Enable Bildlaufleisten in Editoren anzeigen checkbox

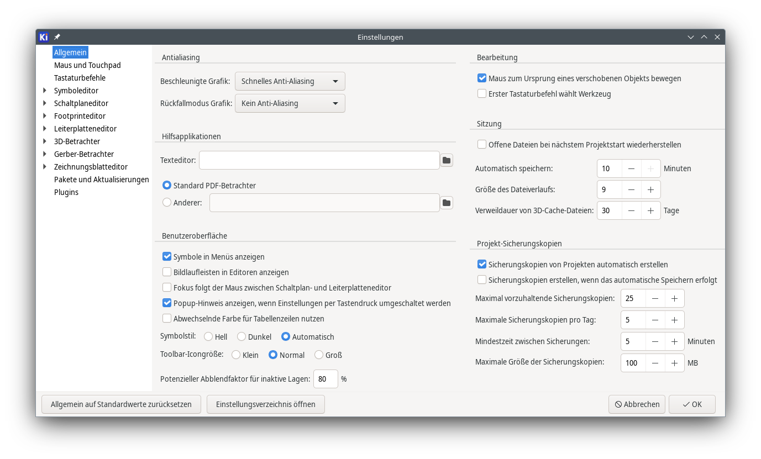[x=167, y=272]
